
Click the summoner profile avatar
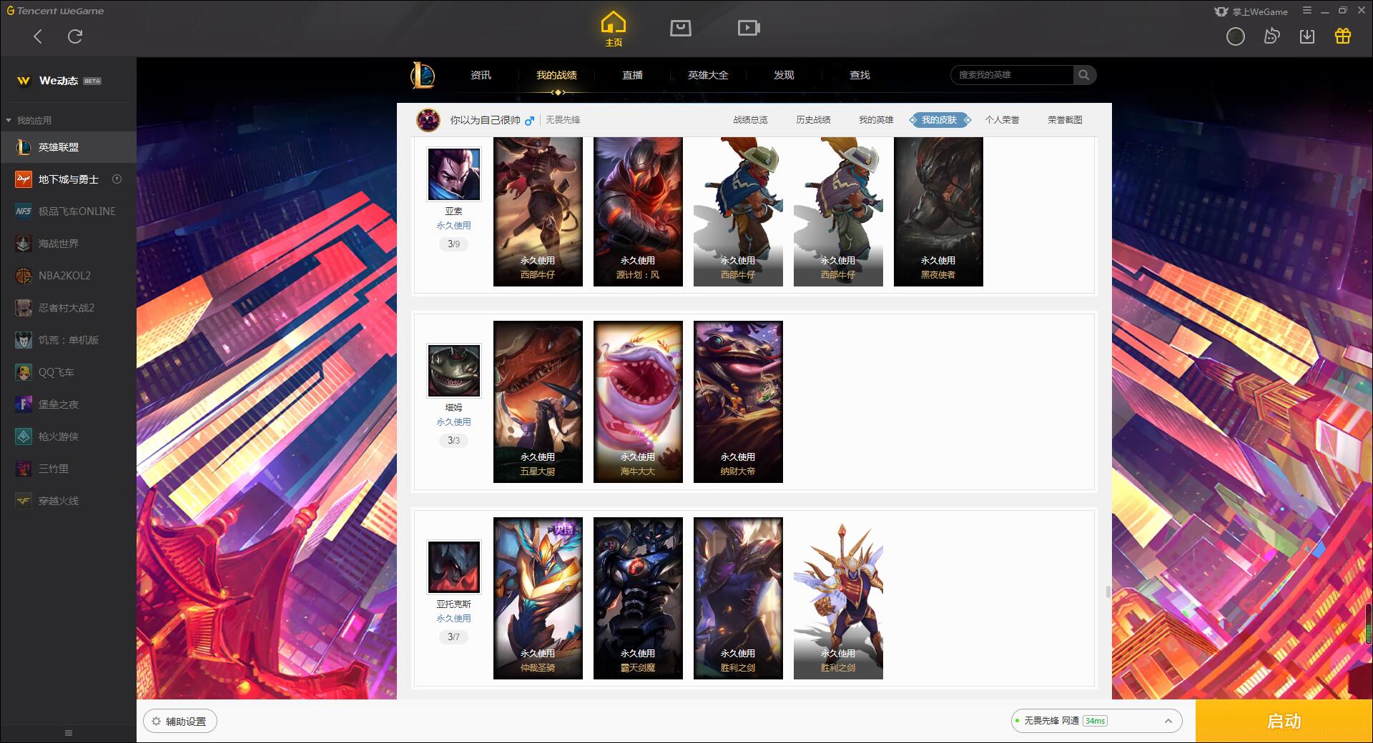click(x=428, y=120)
